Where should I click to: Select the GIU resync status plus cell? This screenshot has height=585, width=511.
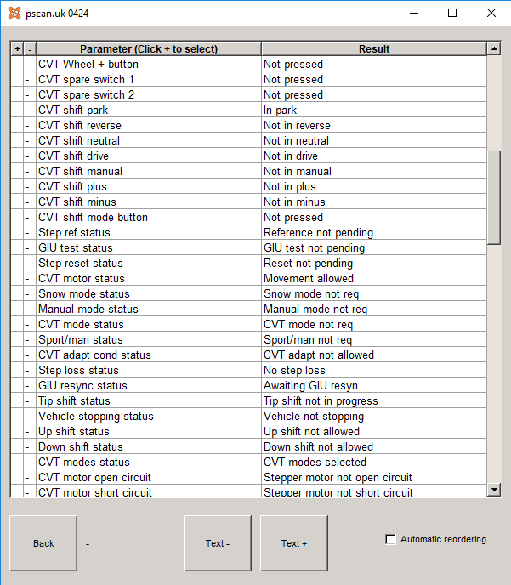(17, 385)
